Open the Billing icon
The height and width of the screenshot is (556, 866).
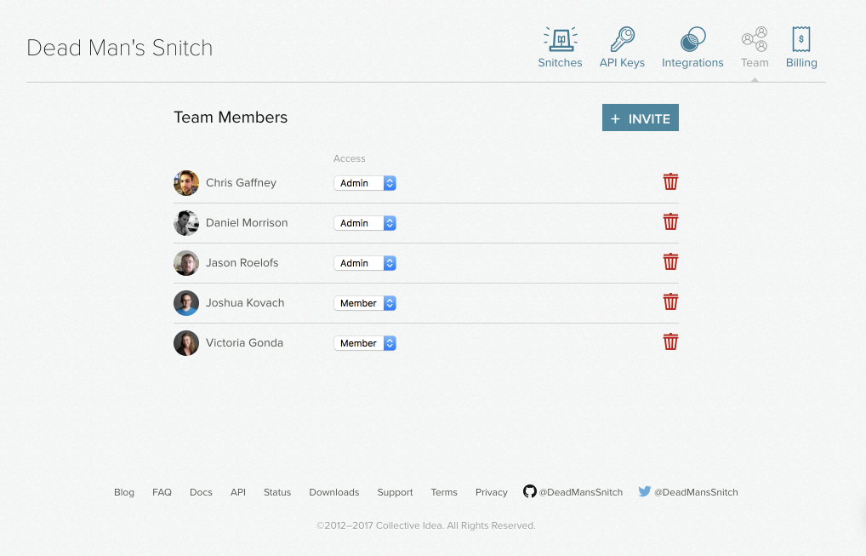pos(800,39)
